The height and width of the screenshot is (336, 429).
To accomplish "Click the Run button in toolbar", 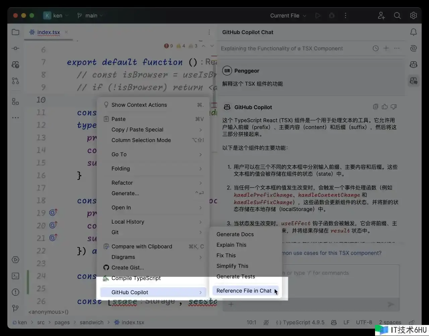I will click(318, 16).
